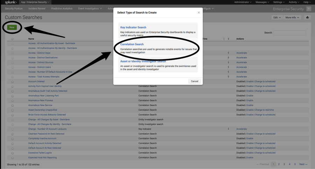Close the Select Type of Search dialog

pyautogui.click(x=199, y=13)
